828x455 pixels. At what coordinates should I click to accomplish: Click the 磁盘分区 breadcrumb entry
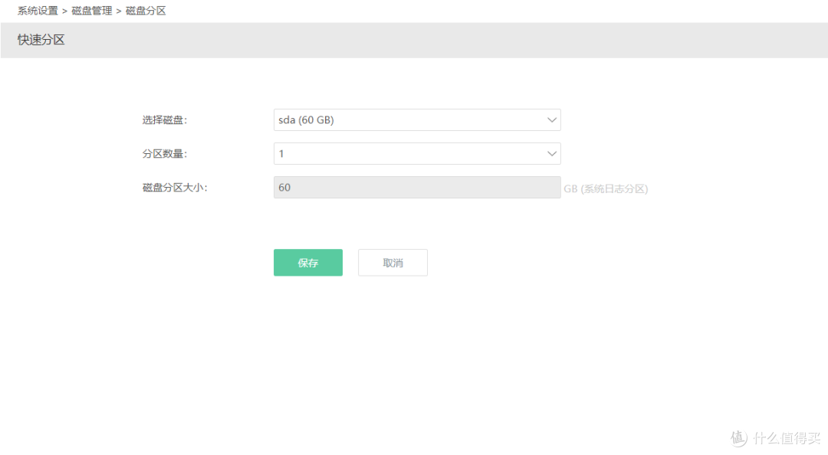pyautogui.click(x=145, y=10)
